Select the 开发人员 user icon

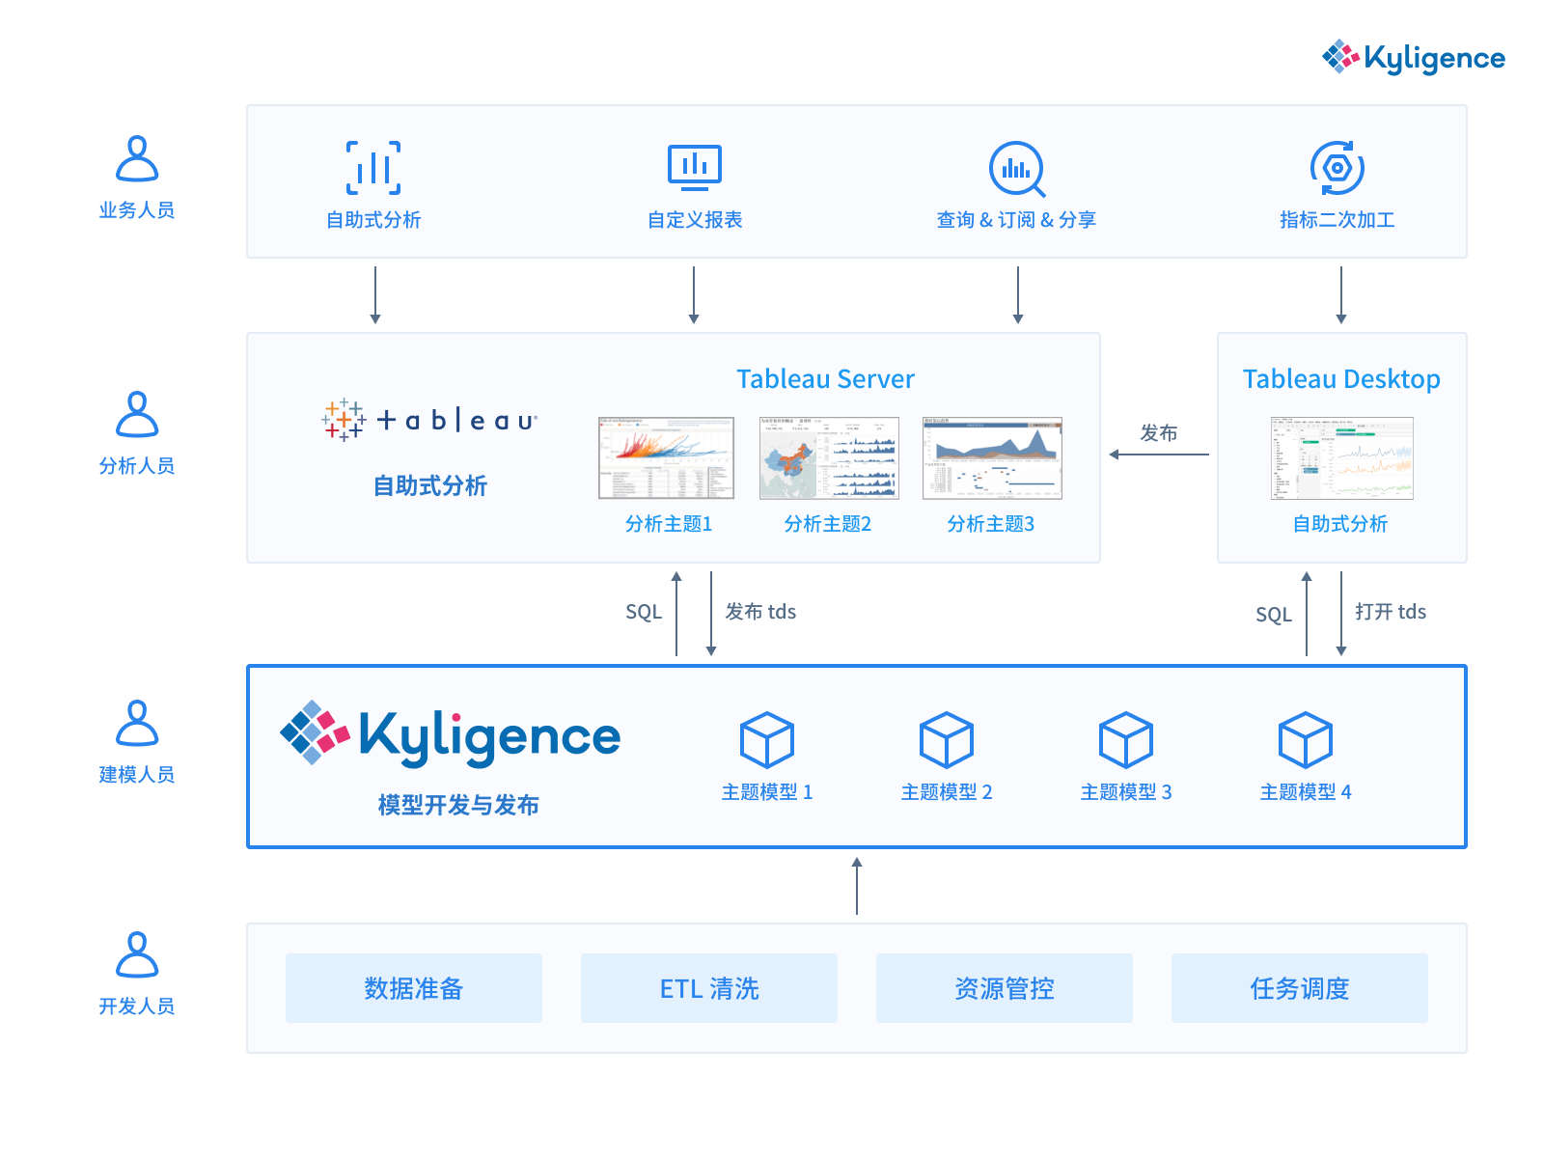pyautogui.click(x=137, y=954)
